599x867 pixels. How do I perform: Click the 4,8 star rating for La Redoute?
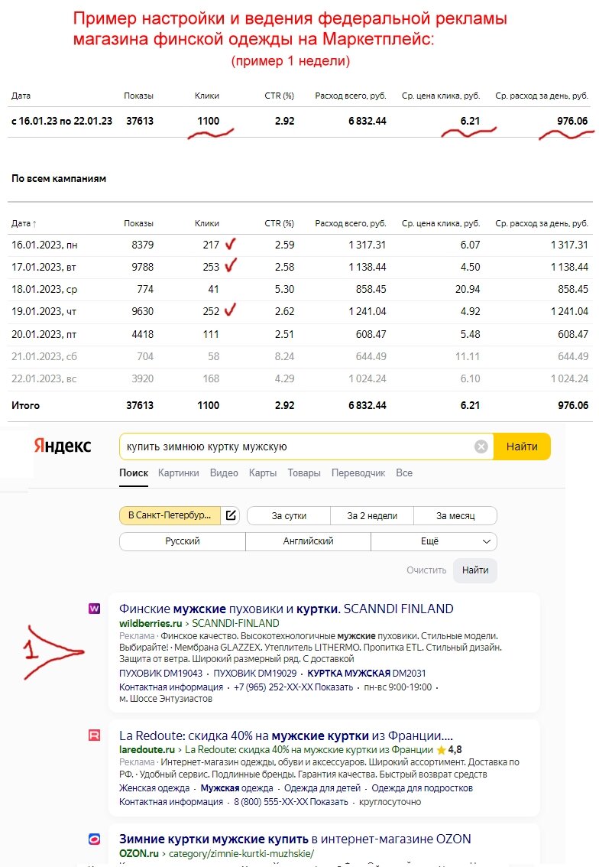coord(448,749)
